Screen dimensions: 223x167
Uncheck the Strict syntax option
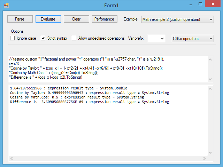point(44,38)
